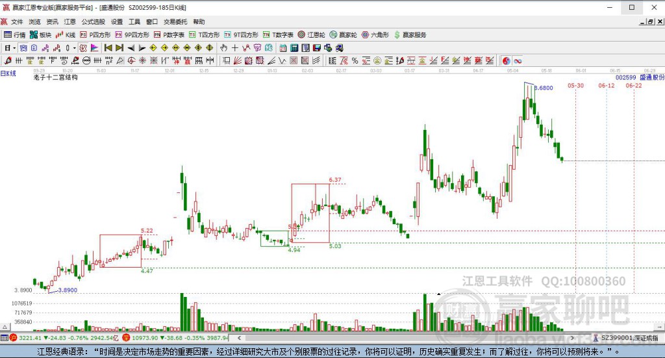Click the volume panel collapse triangle

tap(5, 327)
